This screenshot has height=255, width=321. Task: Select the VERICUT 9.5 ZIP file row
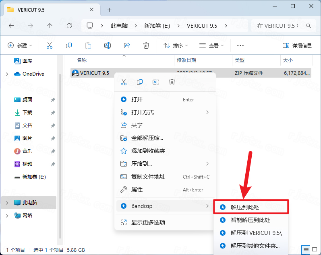191,73
